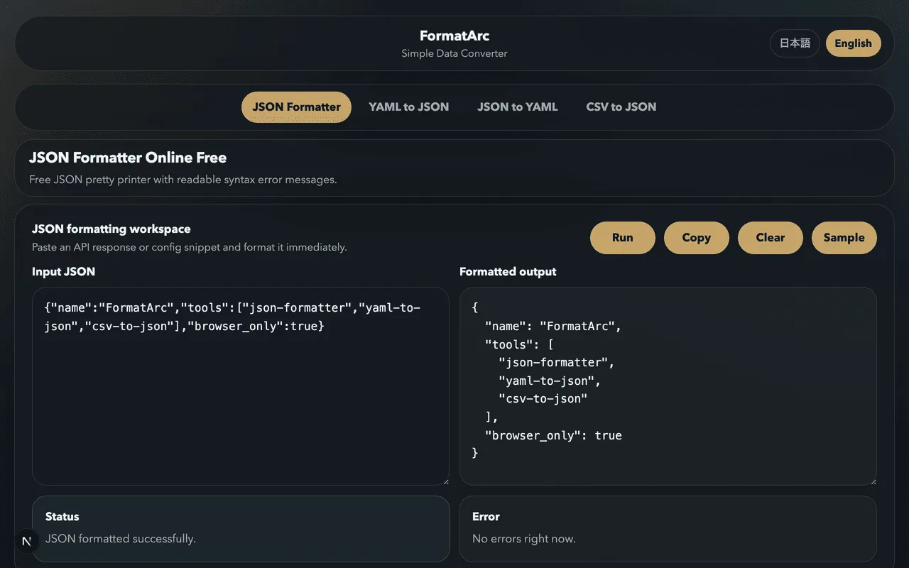
Task: Click the FormatArc title in the header
Action: [454, 35]
